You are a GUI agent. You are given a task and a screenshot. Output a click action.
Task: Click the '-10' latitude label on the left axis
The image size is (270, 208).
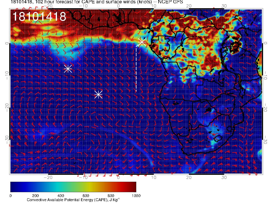pos(7,75)
